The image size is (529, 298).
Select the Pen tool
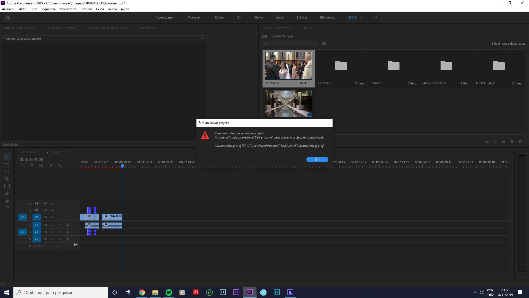[7, 193]
